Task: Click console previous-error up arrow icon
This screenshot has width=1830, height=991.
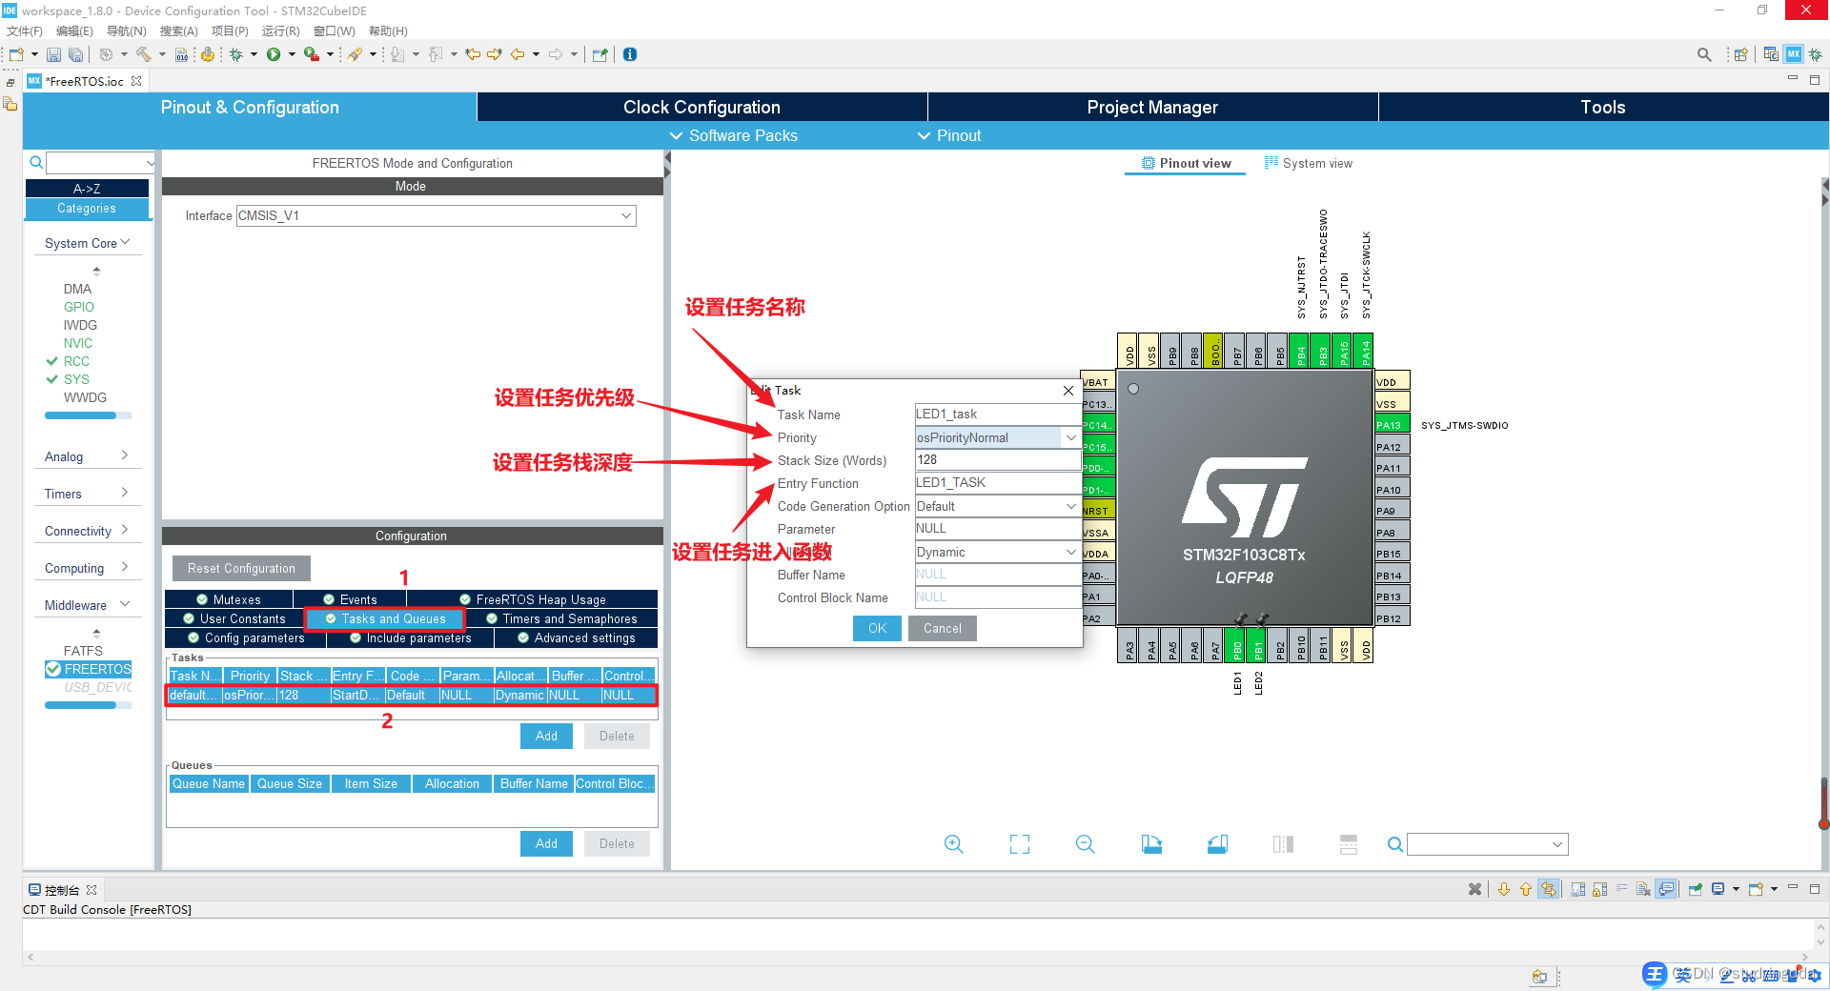Action: click(x=1526, y=889)
